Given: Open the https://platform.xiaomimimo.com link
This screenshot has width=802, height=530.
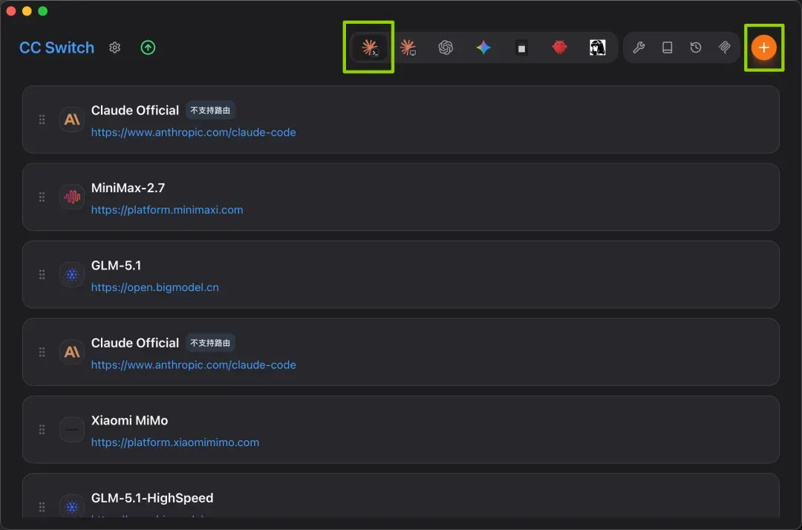Looking at the screenshot, I should [175, 442].
